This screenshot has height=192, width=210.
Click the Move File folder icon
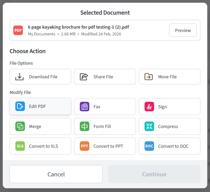coord(149,77)
